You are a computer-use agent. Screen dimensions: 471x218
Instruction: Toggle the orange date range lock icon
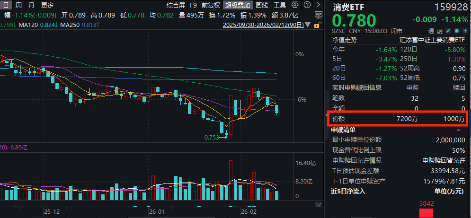317,24
